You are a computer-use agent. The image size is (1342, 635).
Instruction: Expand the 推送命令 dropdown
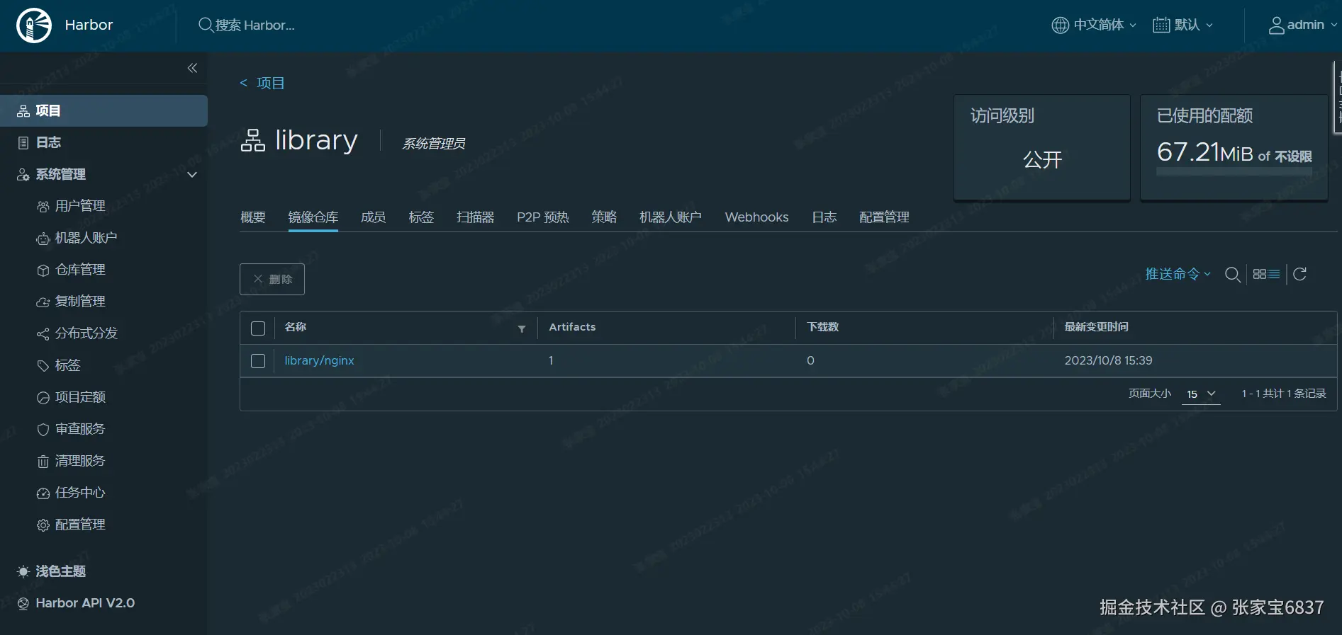pos(1178,274)
